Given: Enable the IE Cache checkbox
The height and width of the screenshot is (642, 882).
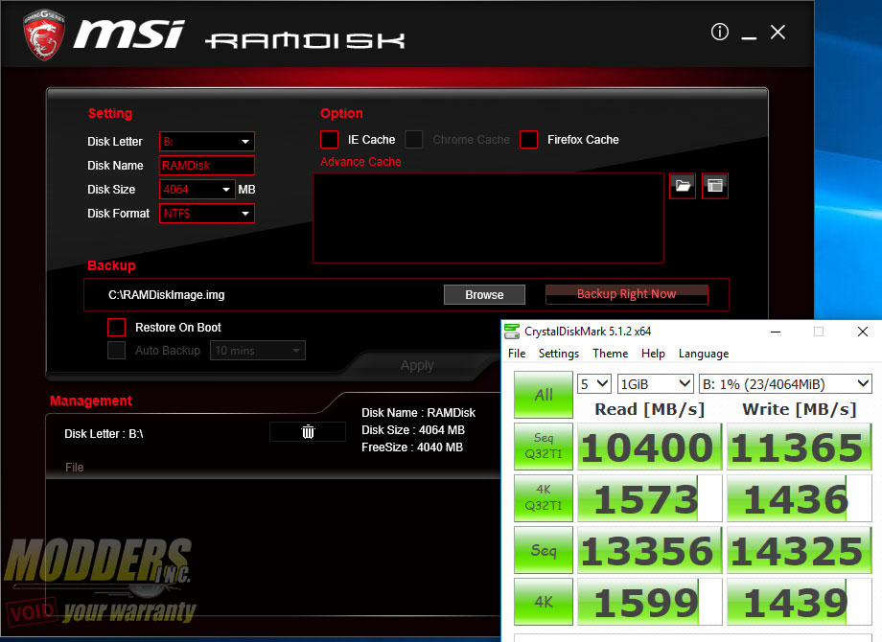Looking at the screenshot, I should tap(329, 139).
